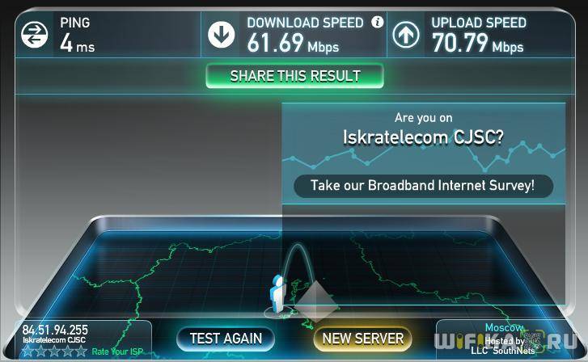This screenshot has height=362, width=588.
Task: Click the IP address 84.51.94.255
Action: [x=55, y=330]
